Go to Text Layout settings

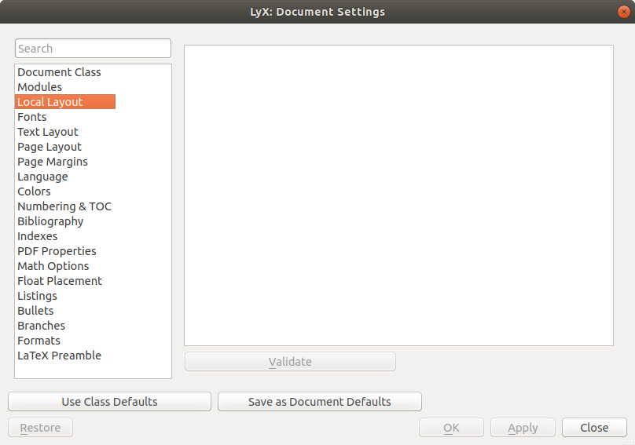click(x=48, y=132)
